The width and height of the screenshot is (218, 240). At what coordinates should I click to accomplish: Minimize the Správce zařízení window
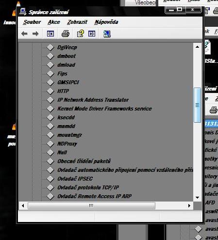pyautogui.click(x=171, y=10)
